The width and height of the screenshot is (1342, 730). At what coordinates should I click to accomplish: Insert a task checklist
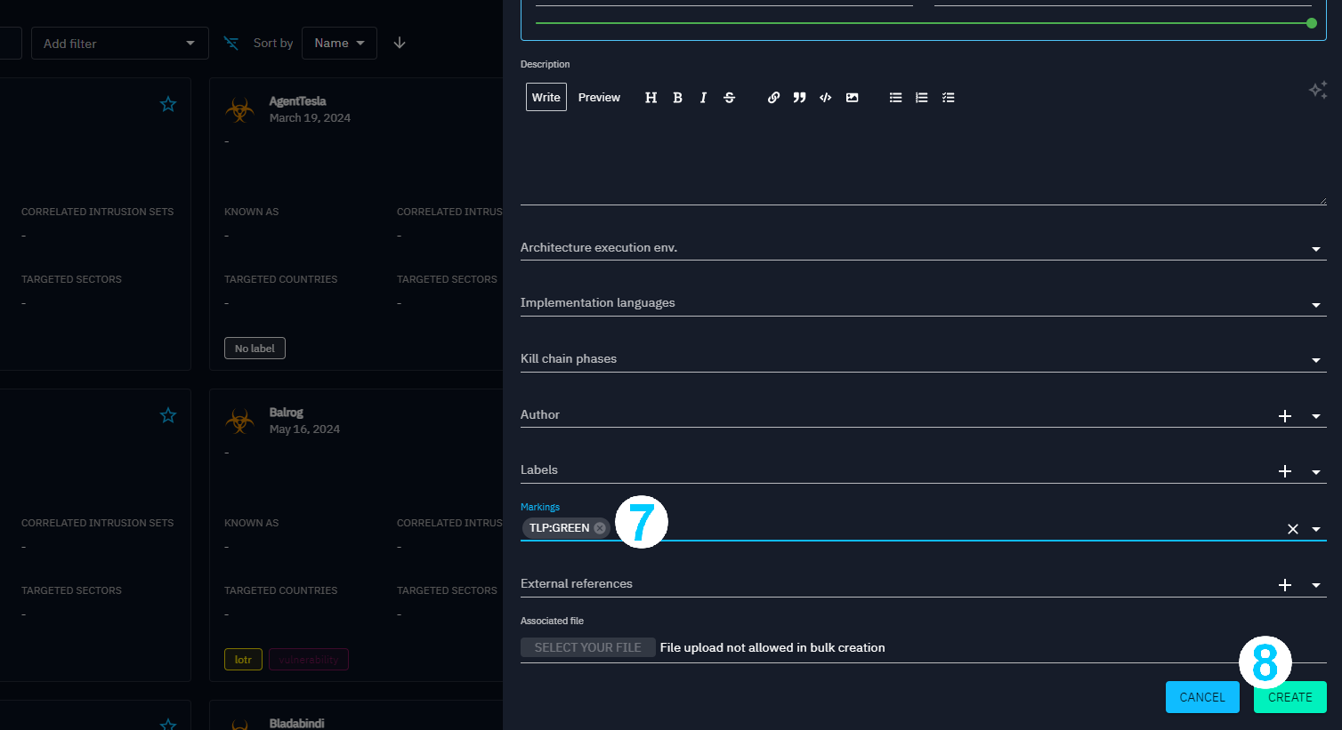pos(948,98)
